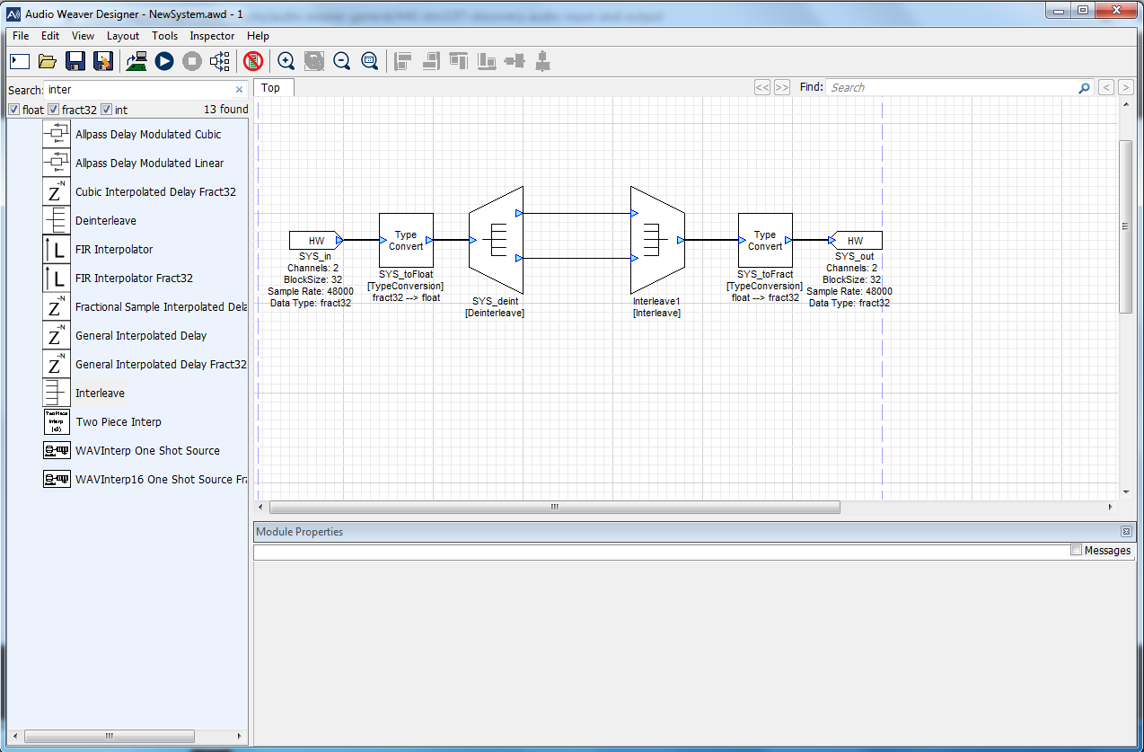Toggle the fract32 data type checkbox
The image size is (1144, 752).
53,110
